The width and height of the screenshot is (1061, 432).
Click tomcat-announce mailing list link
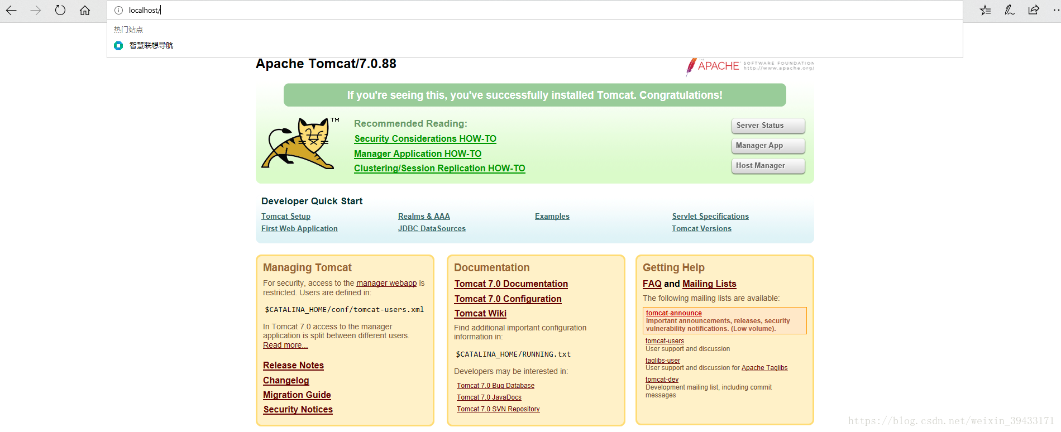tap(674, 313)
